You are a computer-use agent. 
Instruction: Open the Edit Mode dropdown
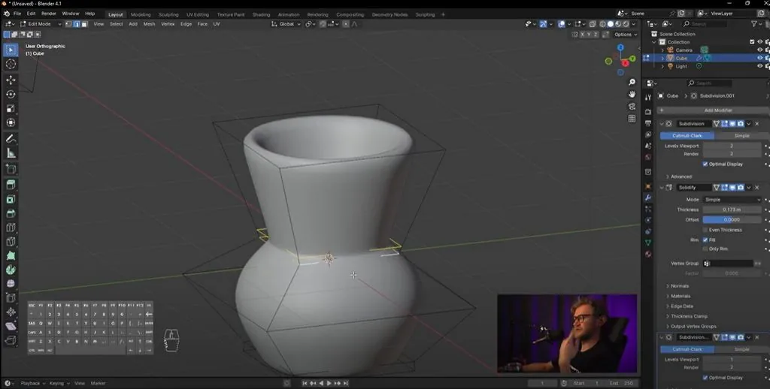41,23
